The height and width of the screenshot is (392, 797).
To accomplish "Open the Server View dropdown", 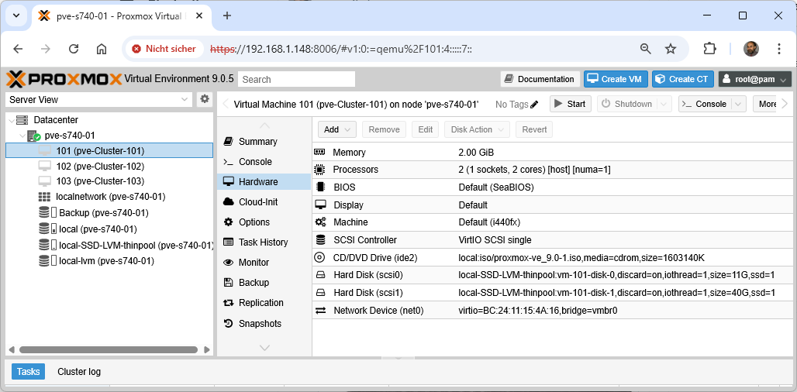I will click(x=98, y=99).
